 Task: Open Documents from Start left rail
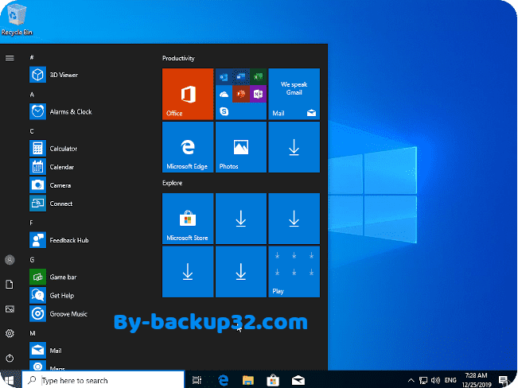point(10,285)
